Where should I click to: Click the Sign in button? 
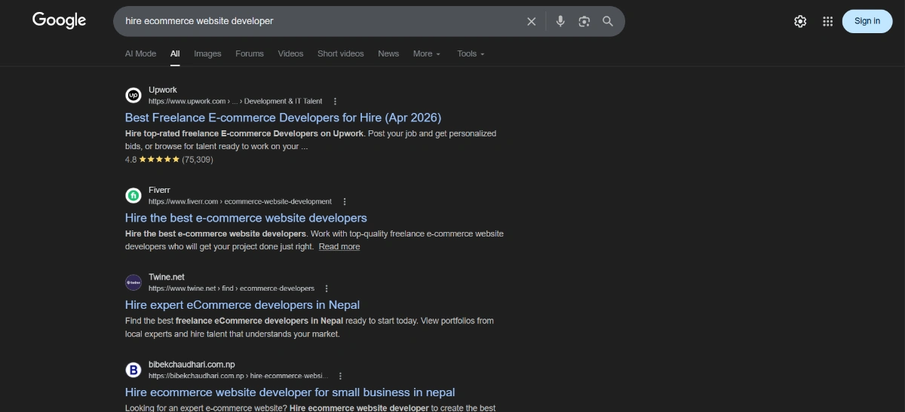(867, 21)
